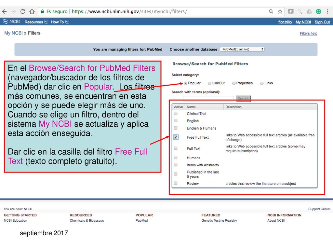Click the NCBI logo in header

click(11, 22)
